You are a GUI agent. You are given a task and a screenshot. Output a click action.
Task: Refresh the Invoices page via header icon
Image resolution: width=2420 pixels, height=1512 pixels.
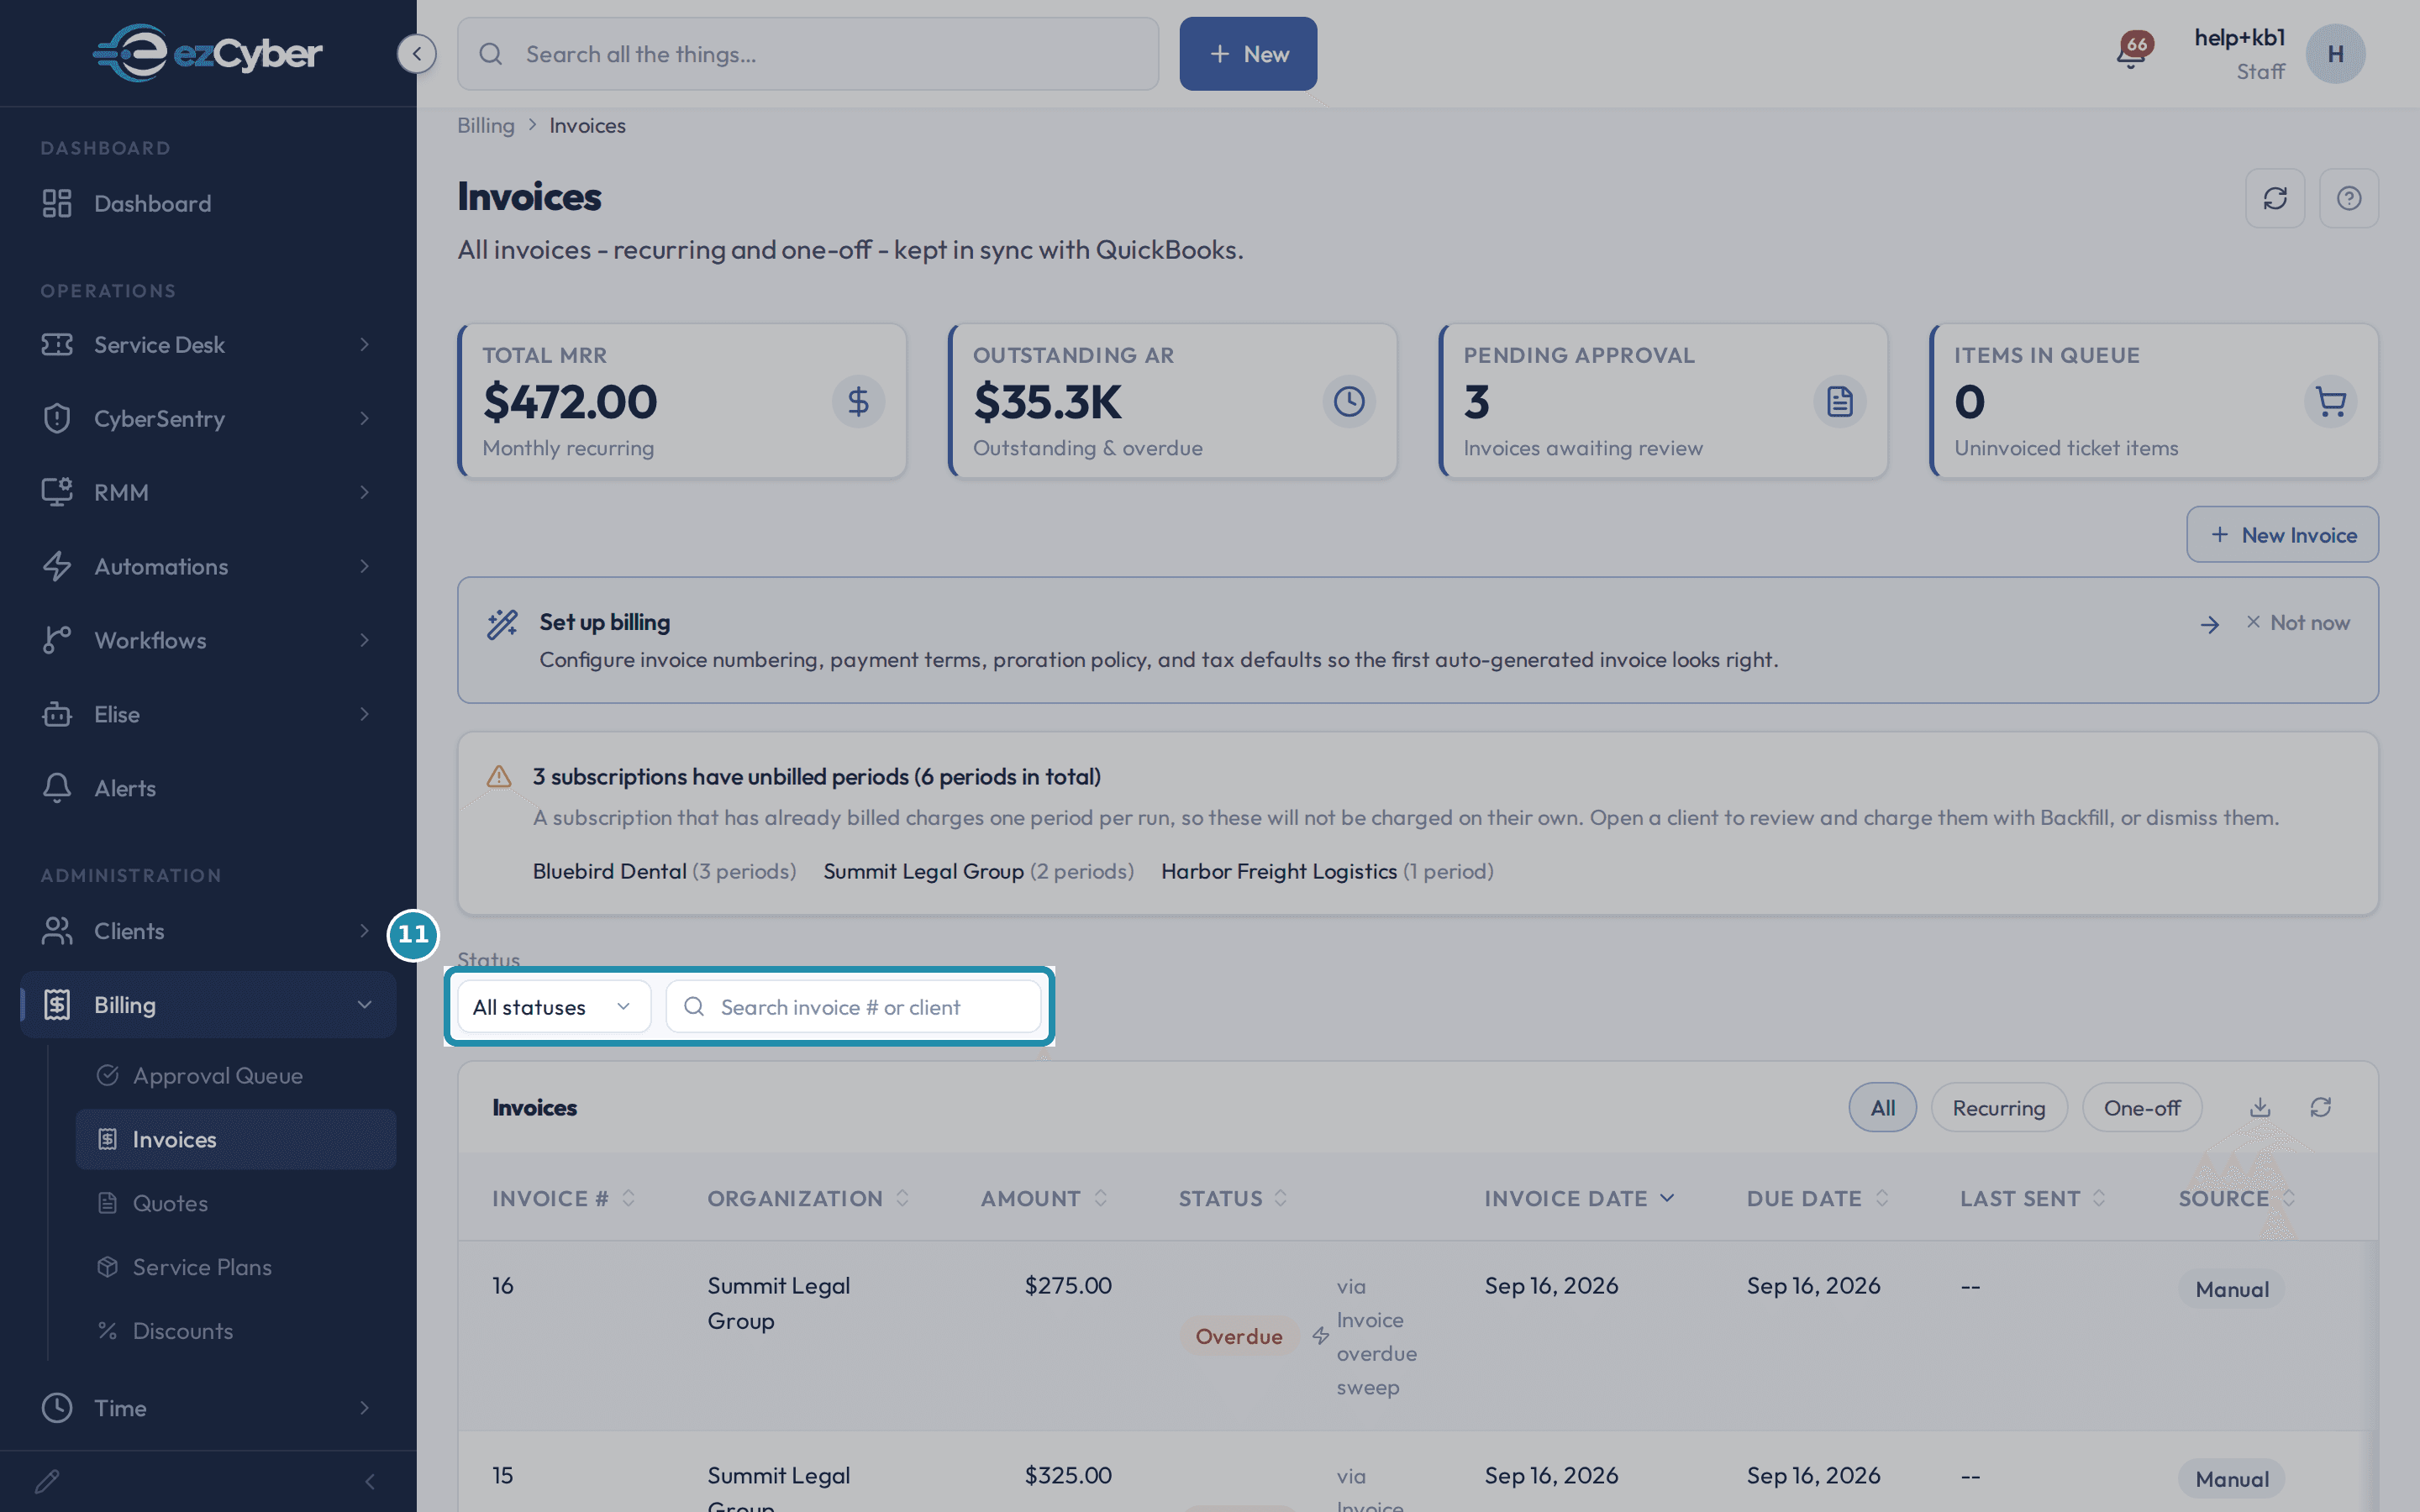(2275, 198)
